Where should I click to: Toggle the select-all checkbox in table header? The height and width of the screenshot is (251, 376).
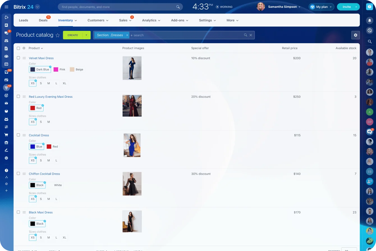(x=18, y=48)
